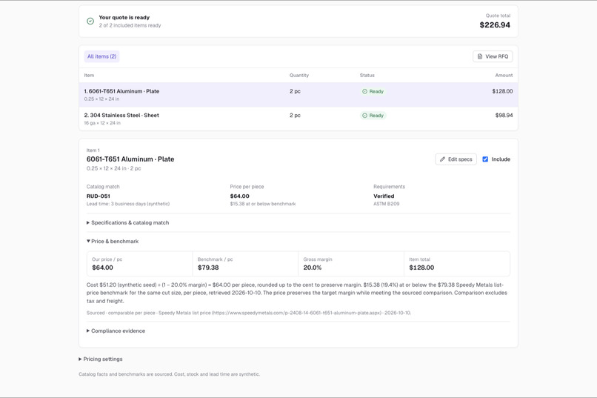This screenshot has width=597, height=398.
Task: Click '$15.38 at or below benchmark' text
Action: point(263,204)
